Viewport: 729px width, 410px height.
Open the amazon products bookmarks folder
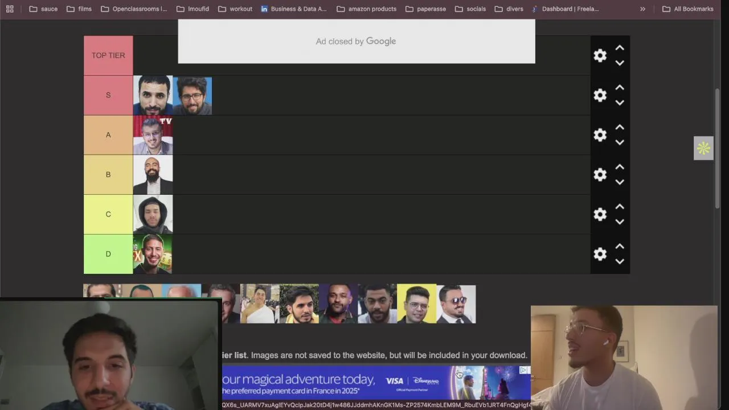(x=366, y=9)
